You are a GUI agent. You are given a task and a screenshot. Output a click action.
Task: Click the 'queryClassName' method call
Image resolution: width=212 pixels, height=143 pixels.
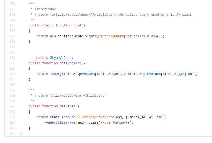coord(62,122)
